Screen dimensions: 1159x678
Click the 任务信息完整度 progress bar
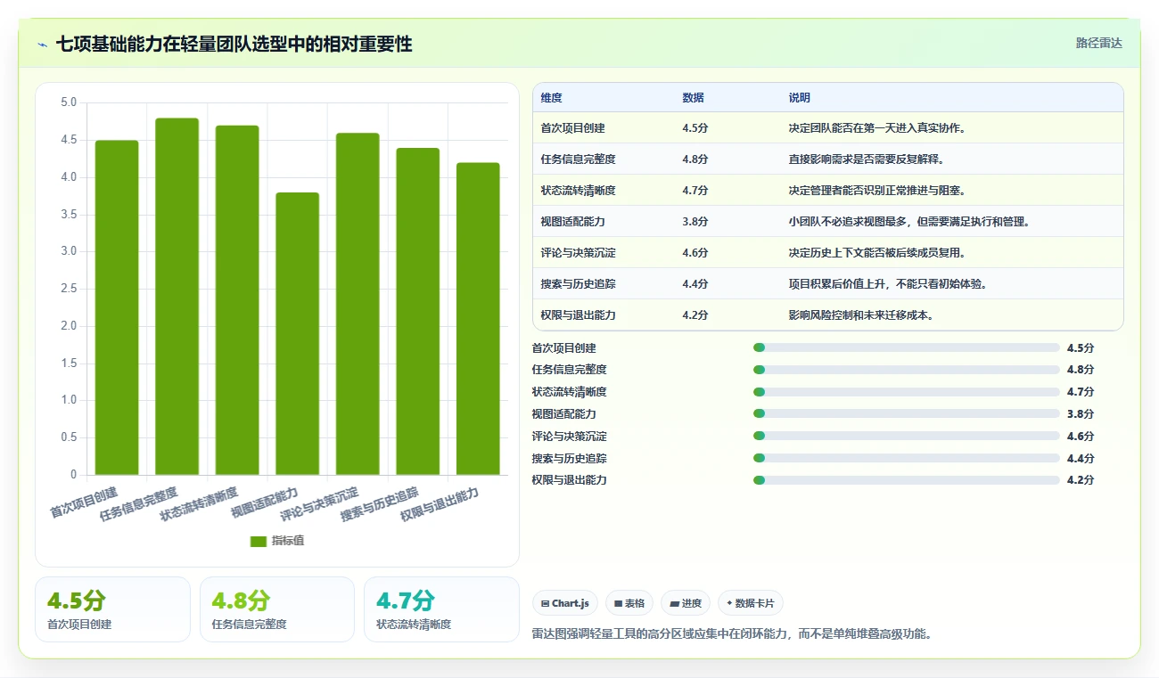(x=906, y=370)
